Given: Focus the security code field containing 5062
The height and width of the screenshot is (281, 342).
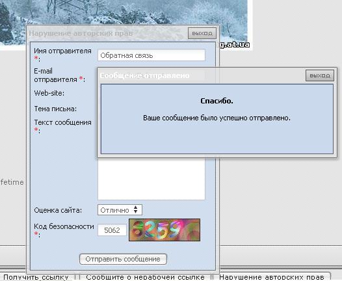Looking at the screenshot, I should click(112, 230).
